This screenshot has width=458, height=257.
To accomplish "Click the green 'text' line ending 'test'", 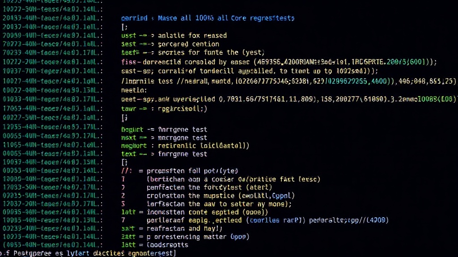I will click(x=164, y=154).
